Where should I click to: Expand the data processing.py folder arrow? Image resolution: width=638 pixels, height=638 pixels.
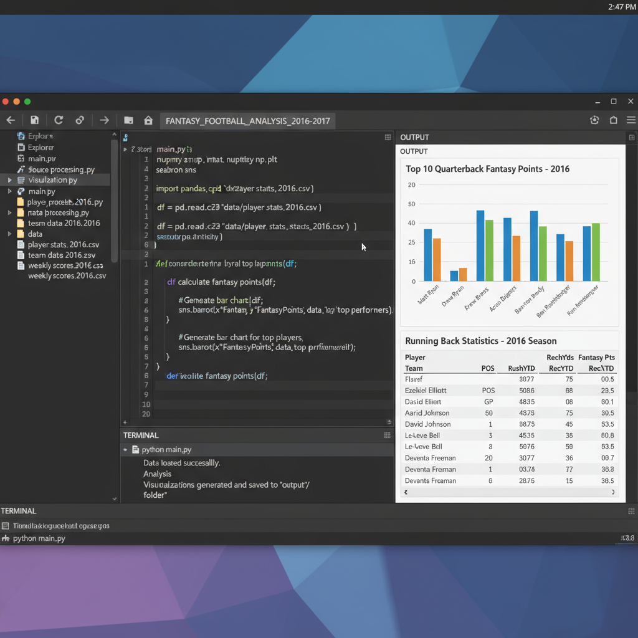(x=10, y=213)
